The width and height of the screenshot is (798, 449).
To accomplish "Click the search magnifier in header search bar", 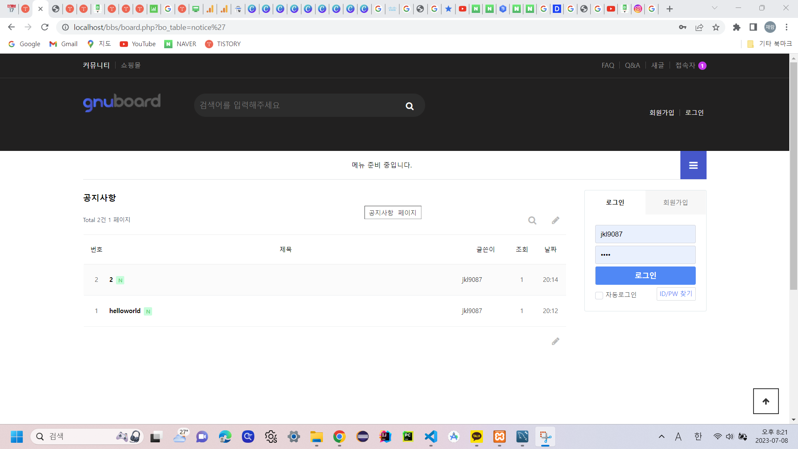I will pyautogui.click(x=409, y=106).
